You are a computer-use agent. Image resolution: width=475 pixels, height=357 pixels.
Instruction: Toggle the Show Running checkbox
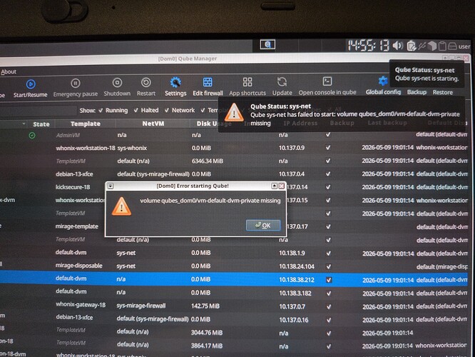[x=101, y=111]
